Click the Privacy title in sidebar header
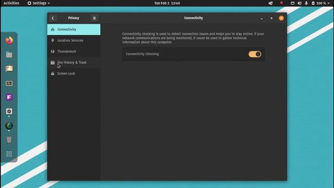Screen dimensions: 334x188 (x=74, y=18)
